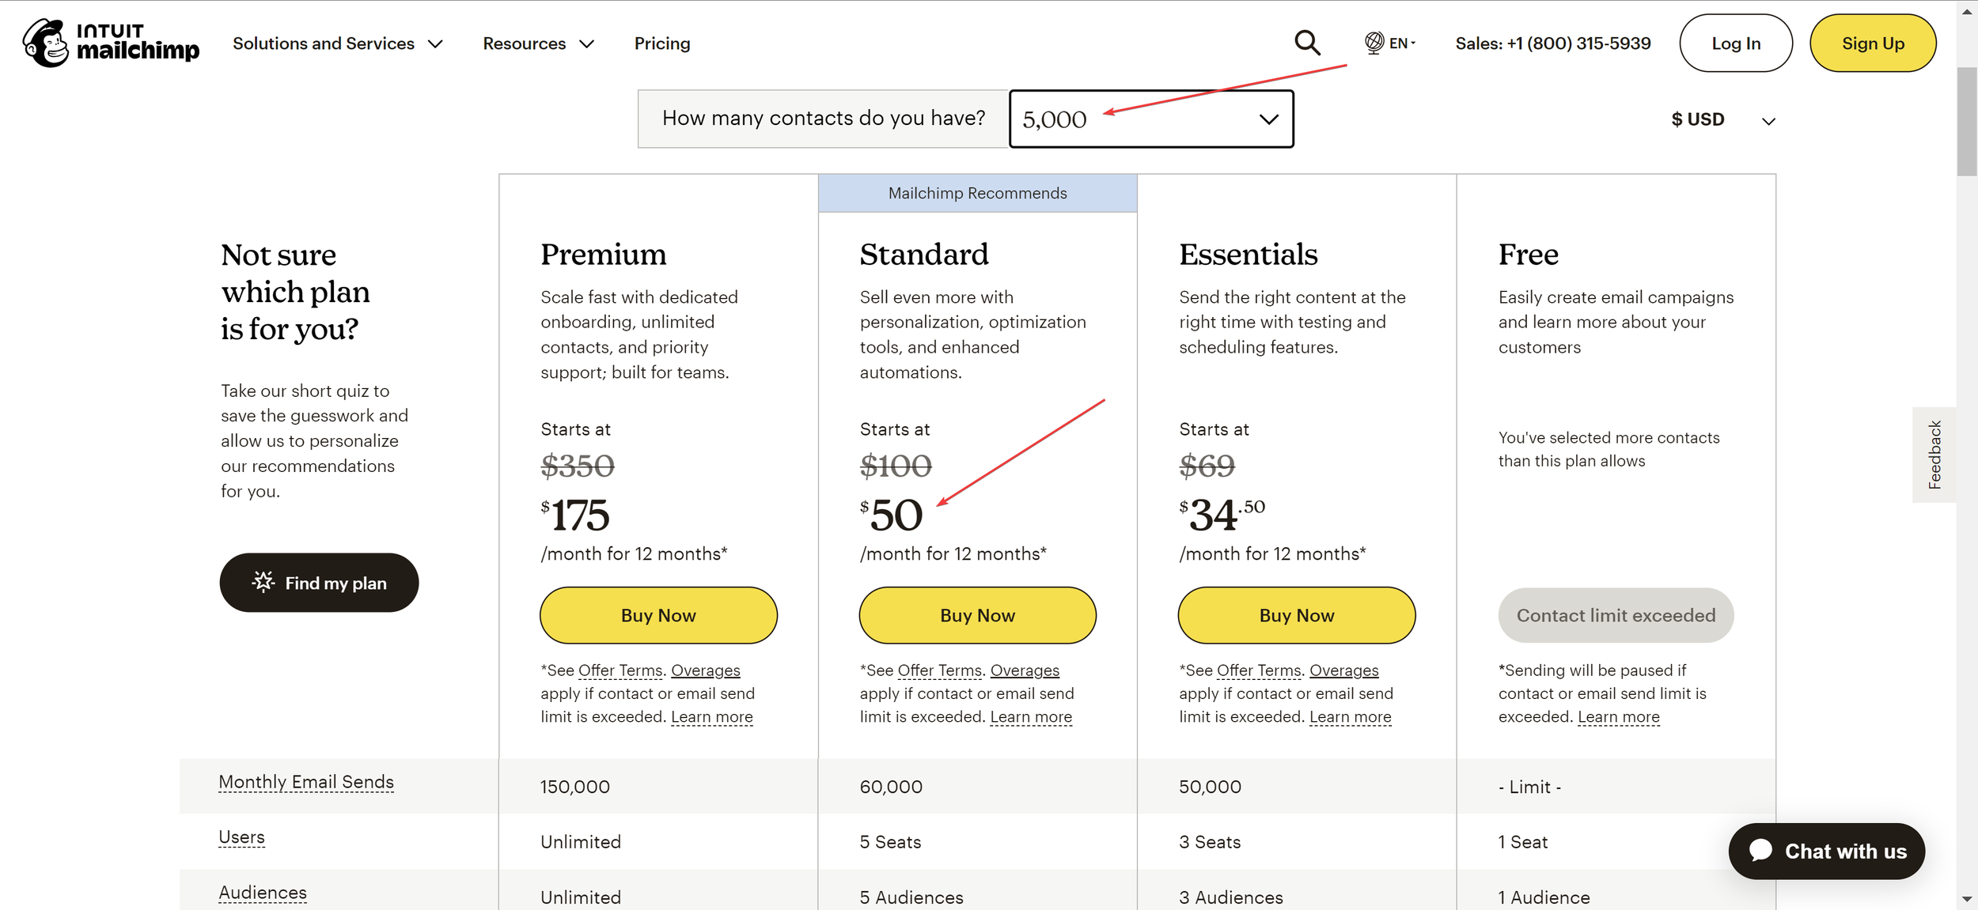
Task: Click the yellow Sign Up button
Action: 1872,43
